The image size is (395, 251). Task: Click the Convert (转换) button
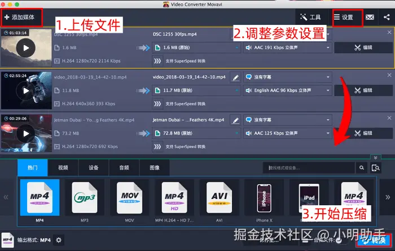(374, 240)
